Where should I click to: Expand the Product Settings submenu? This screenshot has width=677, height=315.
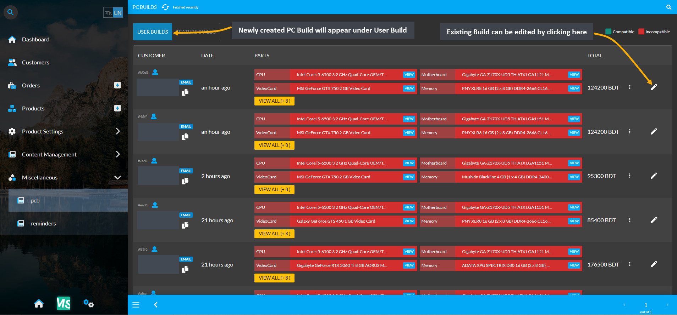click(118, 131)
